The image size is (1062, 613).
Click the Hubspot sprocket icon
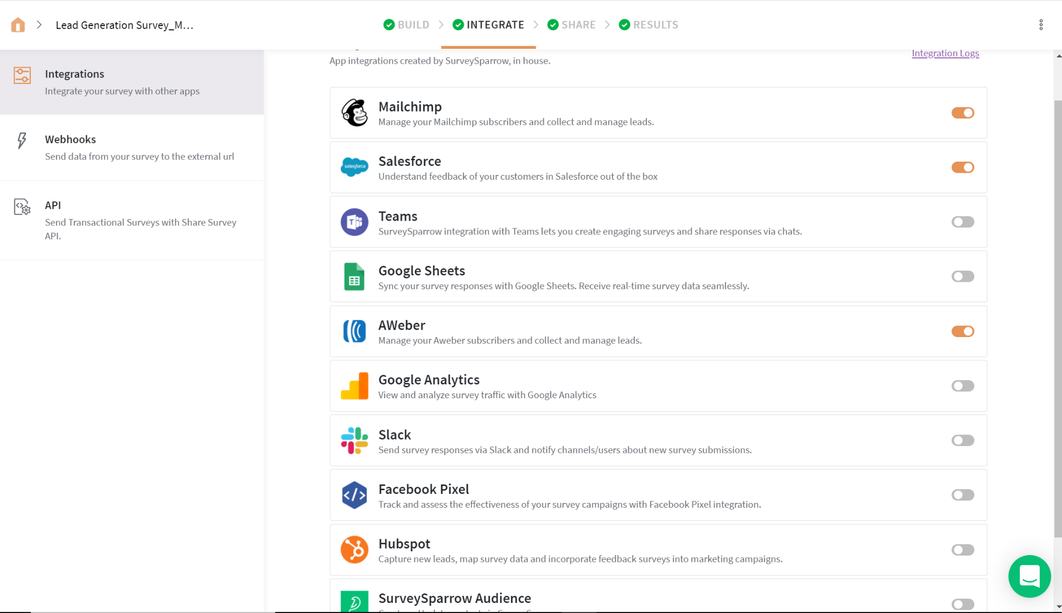point(354,549)
